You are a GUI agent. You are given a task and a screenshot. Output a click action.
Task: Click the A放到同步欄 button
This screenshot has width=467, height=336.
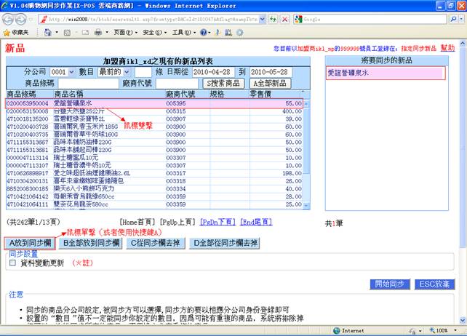[x=29, y=243]
